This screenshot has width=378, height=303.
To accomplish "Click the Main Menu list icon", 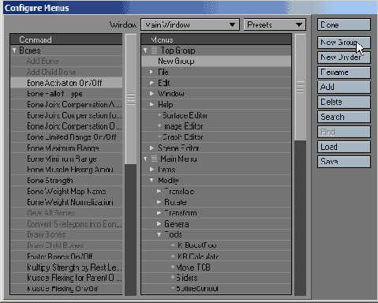I will tap(154, 159).
